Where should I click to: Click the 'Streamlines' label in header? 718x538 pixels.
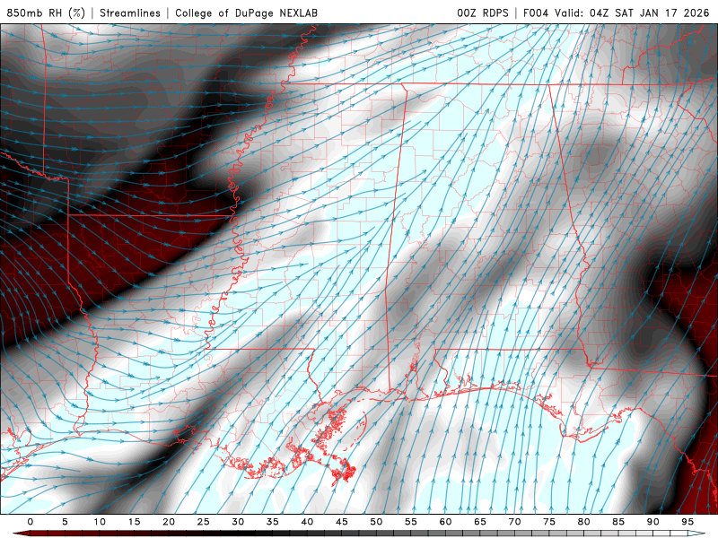[x=130, y=13]
